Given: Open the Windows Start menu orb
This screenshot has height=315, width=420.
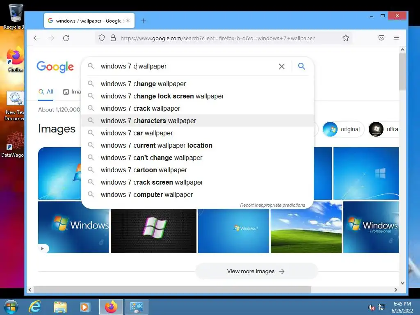Looking at the screenshot, I should [11, 307].
